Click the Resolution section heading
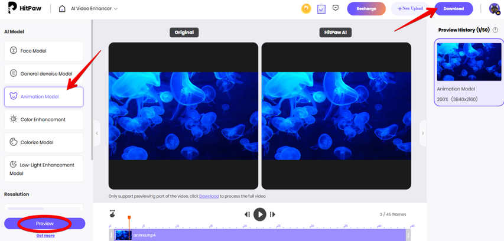This screenshot has width=504, height=241. click(17, 194)
